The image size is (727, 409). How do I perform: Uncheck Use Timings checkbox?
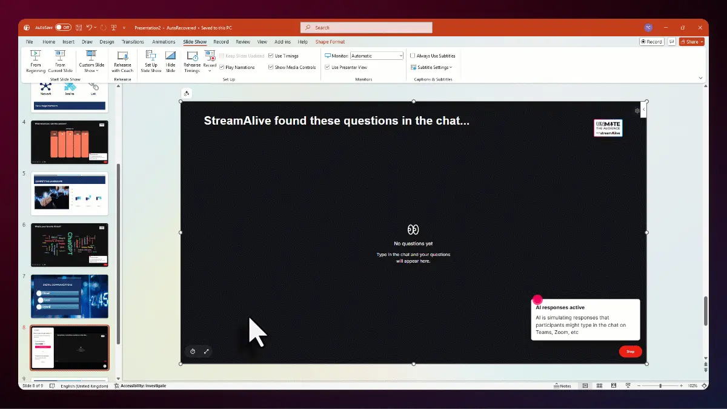tap(271, 56)
